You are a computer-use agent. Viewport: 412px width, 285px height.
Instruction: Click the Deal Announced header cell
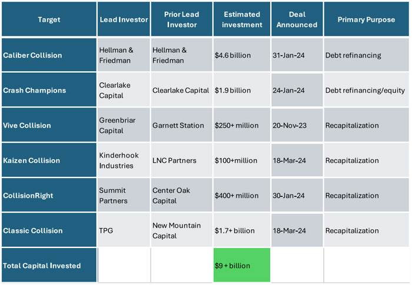tap(297, 19)
